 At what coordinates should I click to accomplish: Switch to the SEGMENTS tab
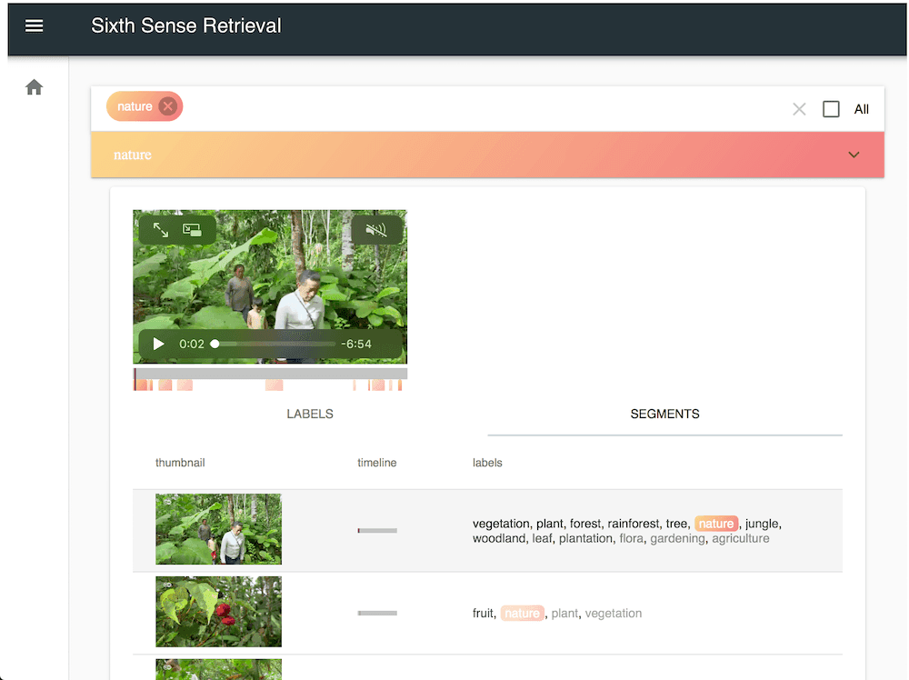click(x=665, y=414)
